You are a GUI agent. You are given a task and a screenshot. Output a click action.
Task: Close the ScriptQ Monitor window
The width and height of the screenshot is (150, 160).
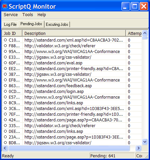coord(144,6)
